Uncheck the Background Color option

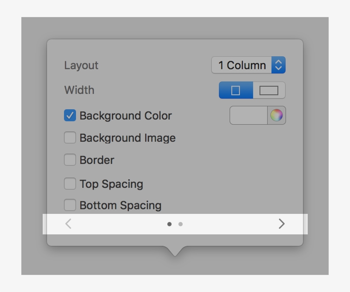pos(70,115)
